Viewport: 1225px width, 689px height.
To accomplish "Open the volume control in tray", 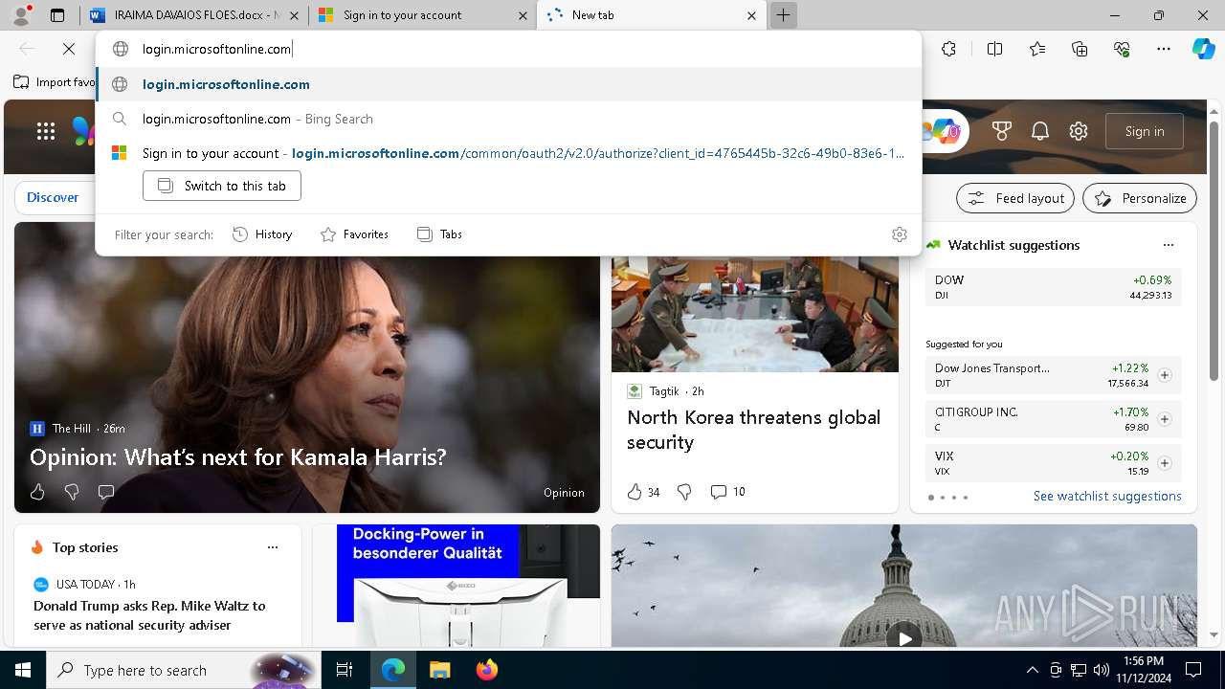I will click(x=1102, y=670).
